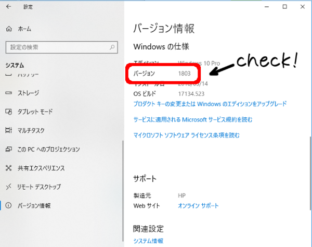The image size is (312, 247).
Task: Open マルチタスク settings
Action: pos(31,130)
